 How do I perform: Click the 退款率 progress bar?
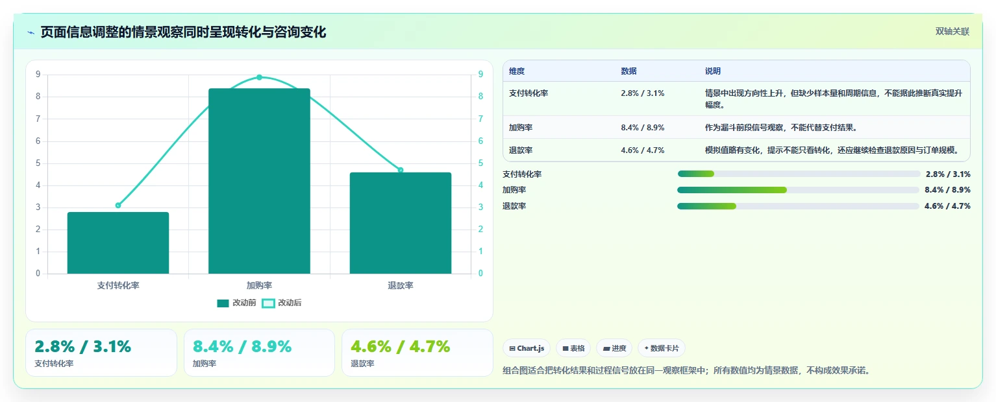click(x=799, y=206)
